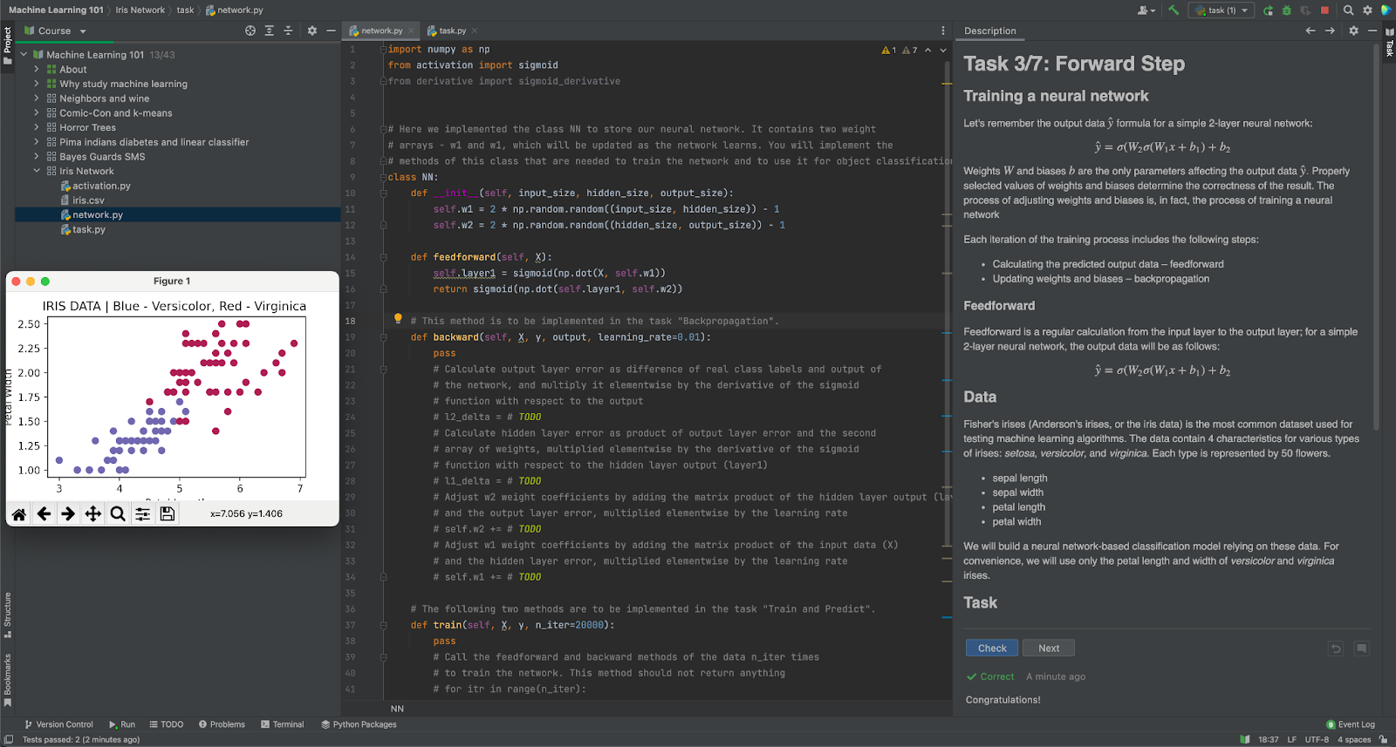Stop execution with the red square
The width and height of the screenshot is (1396, 747).
[x=1324, y=10]
